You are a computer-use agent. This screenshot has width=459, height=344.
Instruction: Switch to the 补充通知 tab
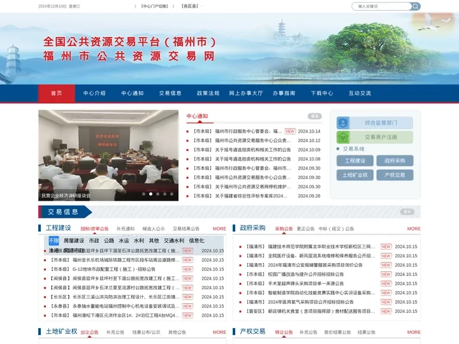(126, 229)
